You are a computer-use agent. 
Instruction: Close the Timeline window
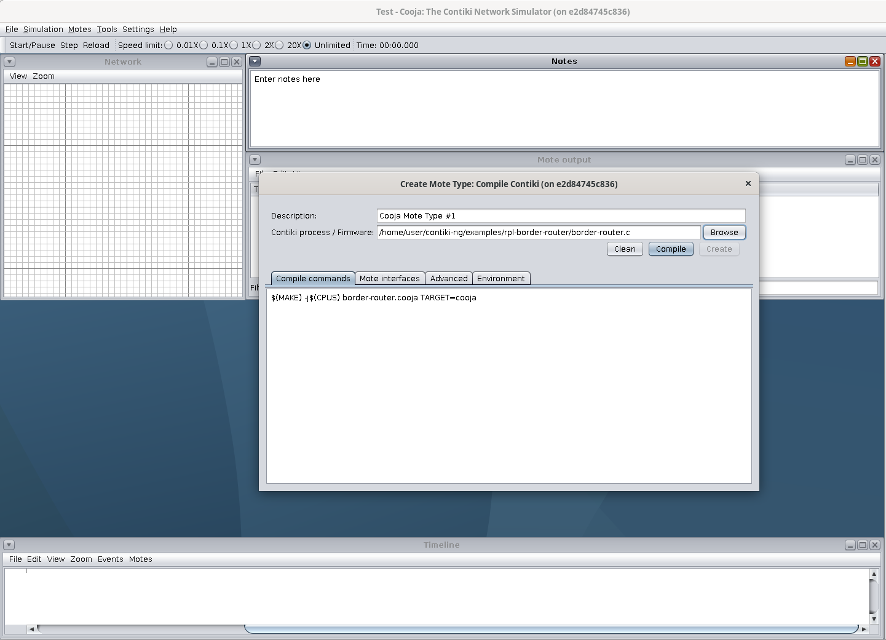tap(875, 545)
